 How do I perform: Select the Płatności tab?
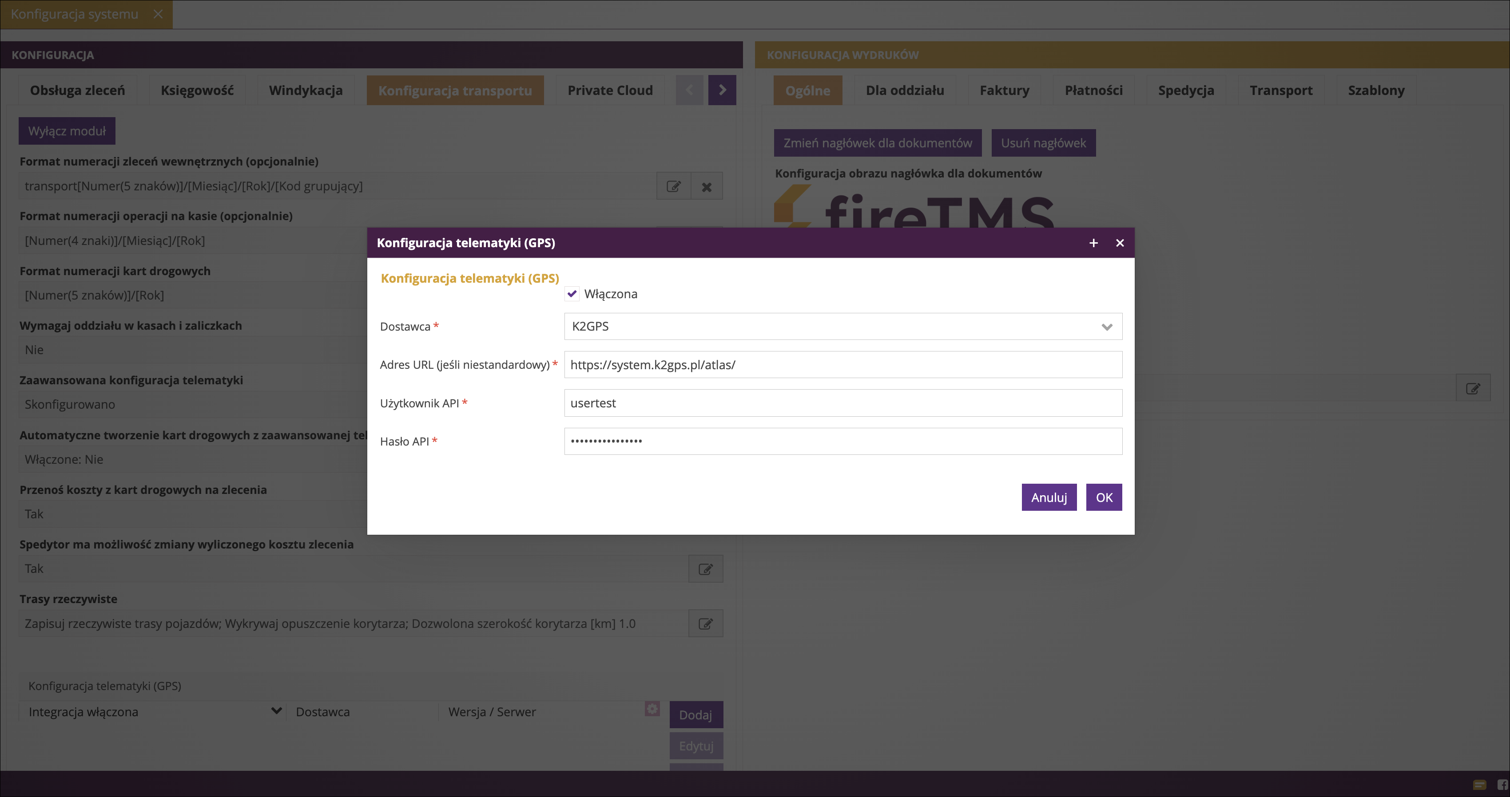point(1093,90)
